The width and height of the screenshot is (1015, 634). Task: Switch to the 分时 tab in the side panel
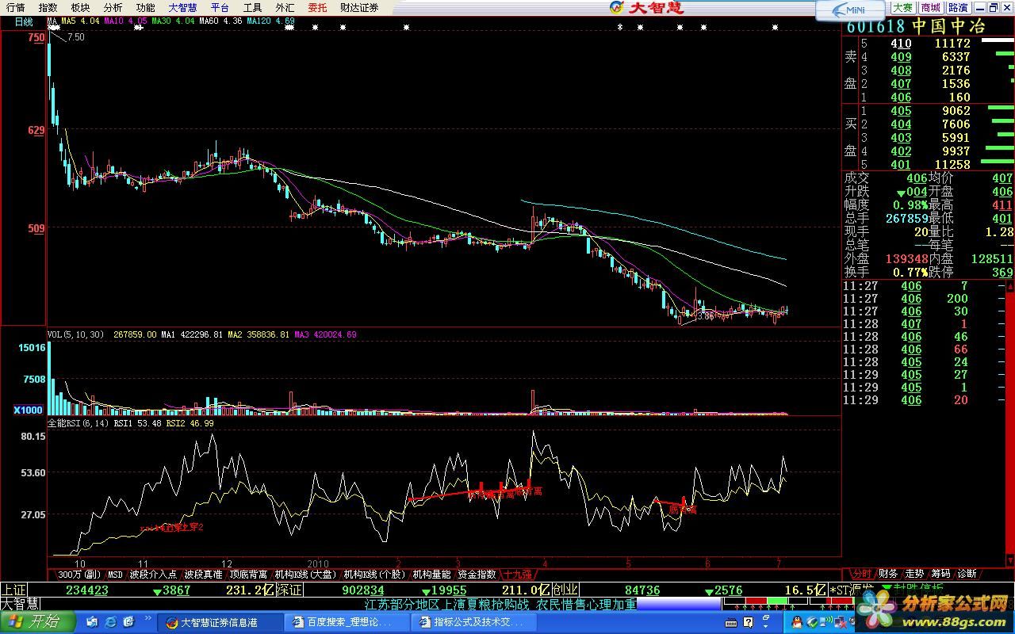click(861, 574)
